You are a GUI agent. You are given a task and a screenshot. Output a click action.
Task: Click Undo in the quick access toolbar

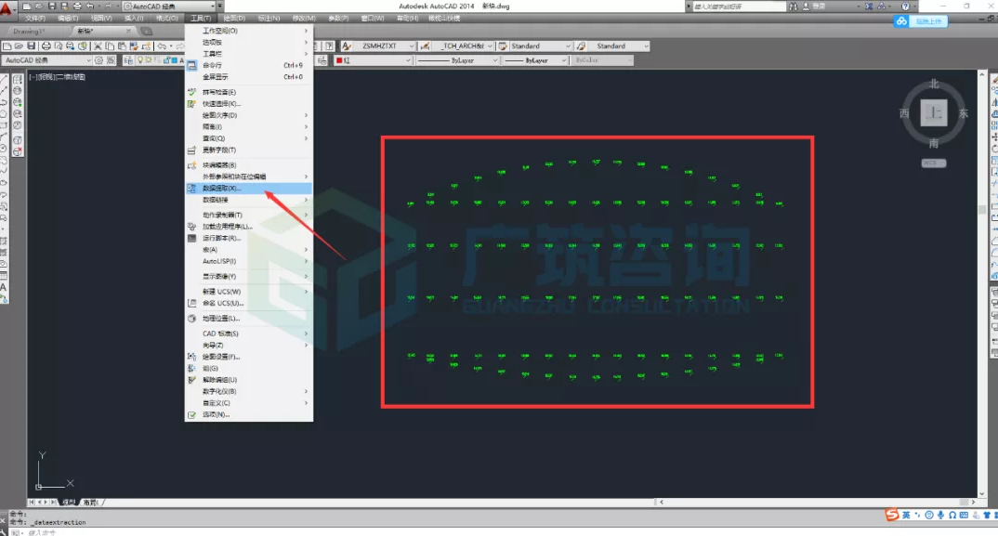[x=90, y=6]
